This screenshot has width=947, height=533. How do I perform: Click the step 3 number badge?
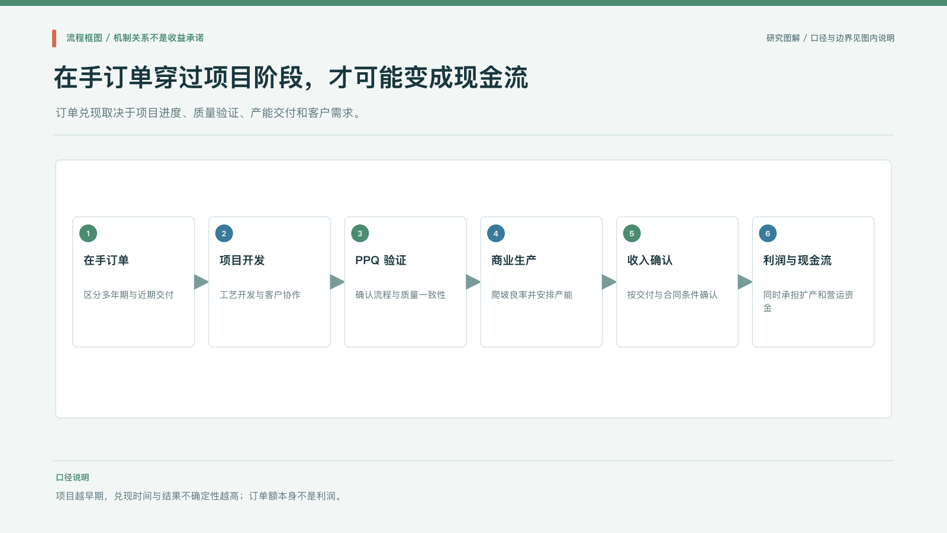click(360, 233)
